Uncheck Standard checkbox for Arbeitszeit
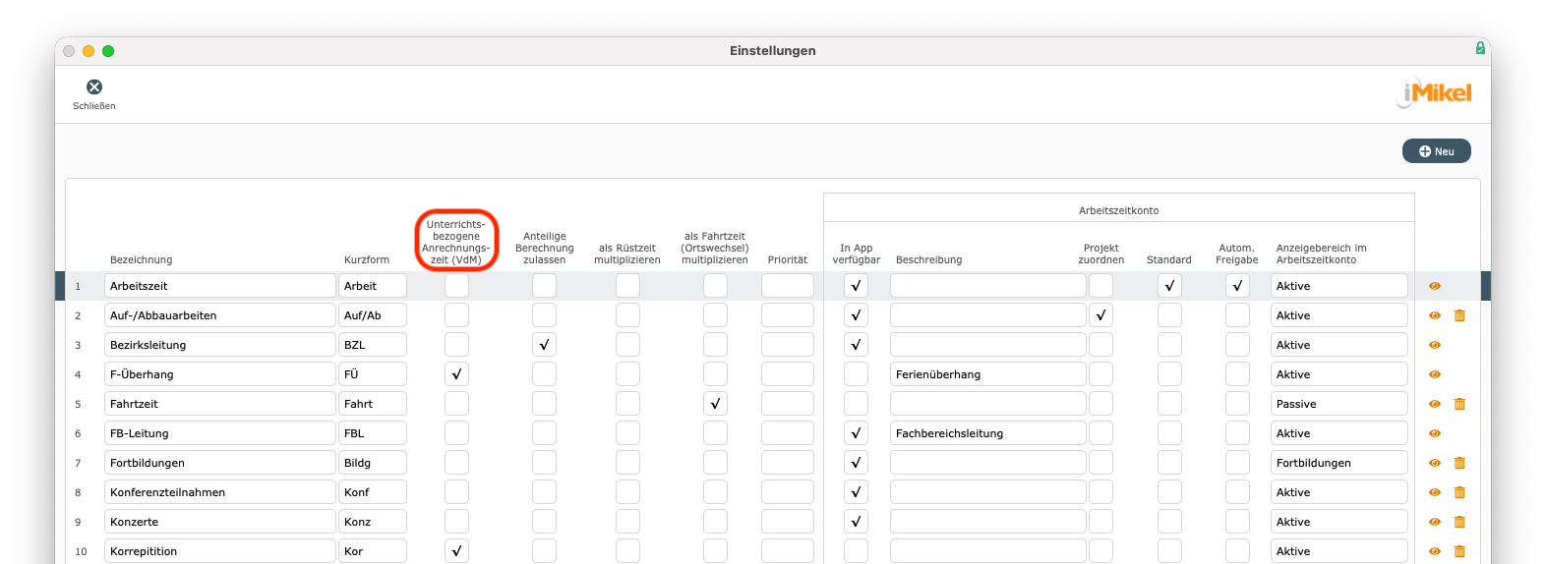This screenshot has width=1546, height=564. [x=1169, y=286]
